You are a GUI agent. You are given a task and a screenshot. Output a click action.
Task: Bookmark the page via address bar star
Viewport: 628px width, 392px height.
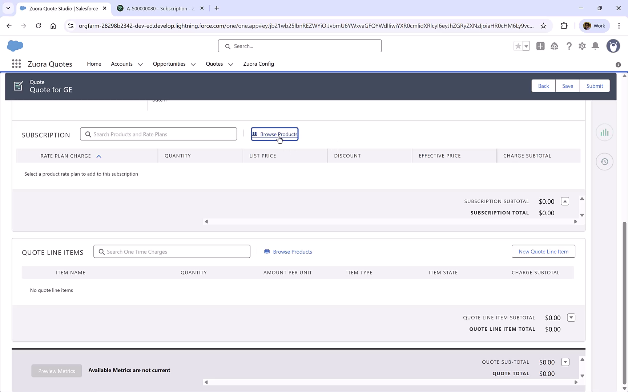point(543,26)
